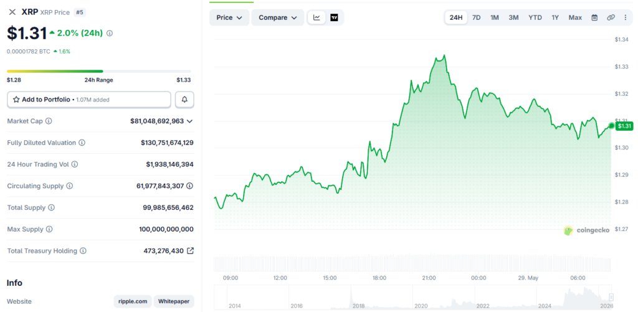This screenshot has height=312, width=638.
Task: Click the $1,938,146,394 trading volume value
Action: pos(169,164)
